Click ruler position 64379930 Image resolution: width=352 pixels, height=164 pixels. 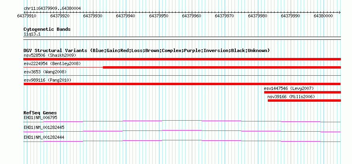pos(93,16)
